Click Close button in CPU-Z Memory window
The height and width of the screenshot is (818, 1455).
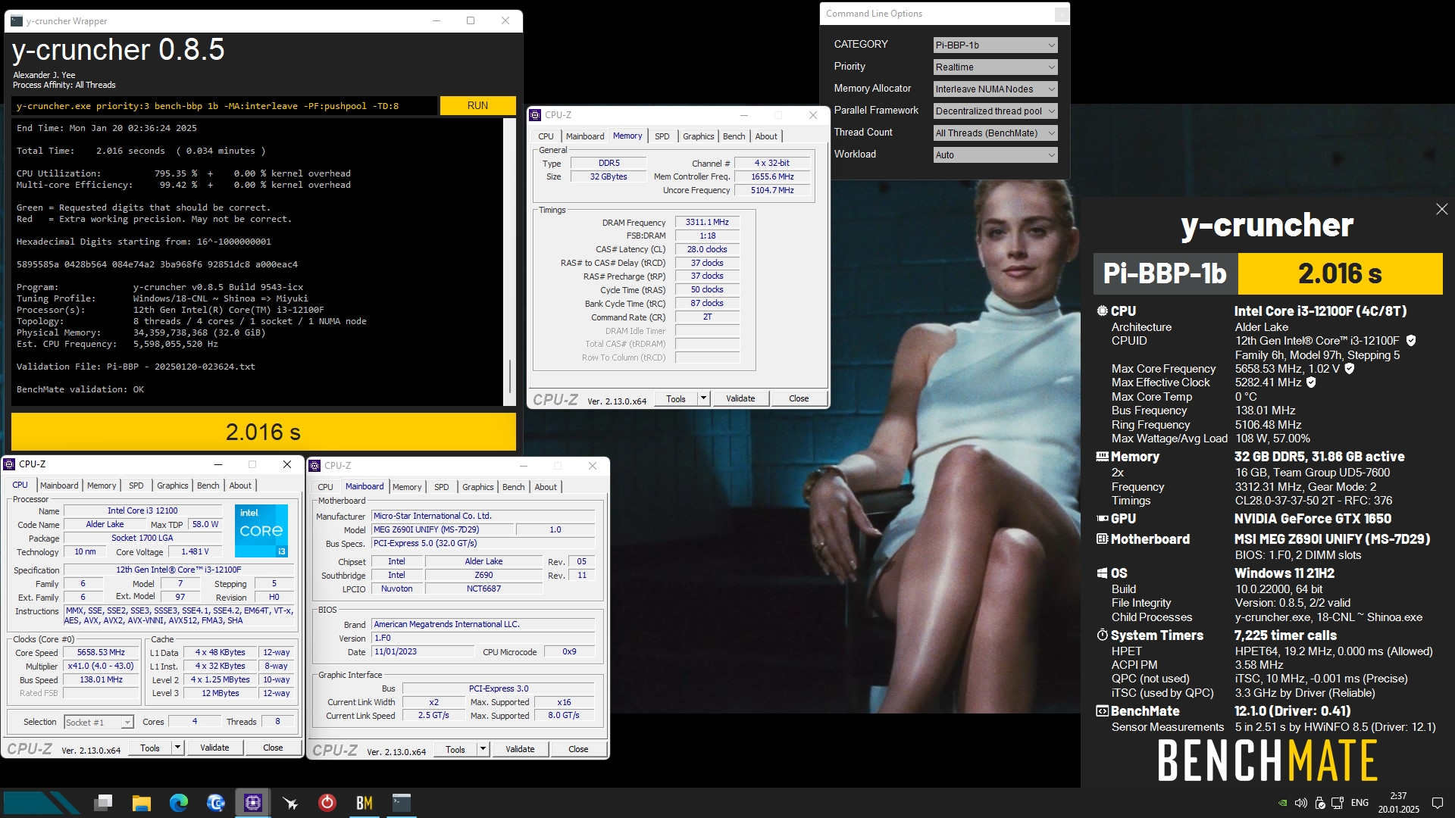click(799, 398)
